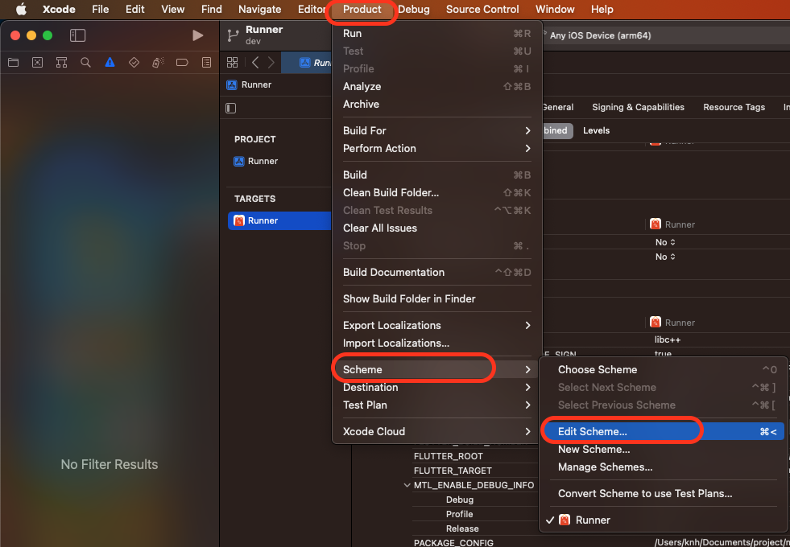Viewport: 790px width, 547px height.
Task: Choose Clear All Issues
Action: (x=436, y=228)
